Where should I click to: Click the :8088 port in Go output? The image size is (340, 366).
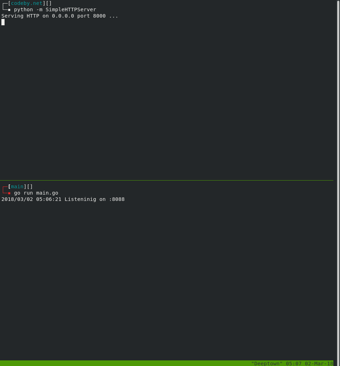coord(117,199)
